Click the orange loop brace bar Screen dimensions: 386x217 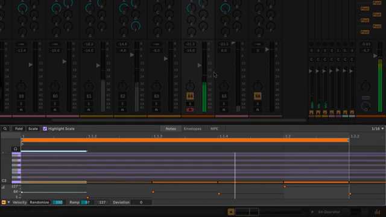pyautogui.click(x=185, y=140)
